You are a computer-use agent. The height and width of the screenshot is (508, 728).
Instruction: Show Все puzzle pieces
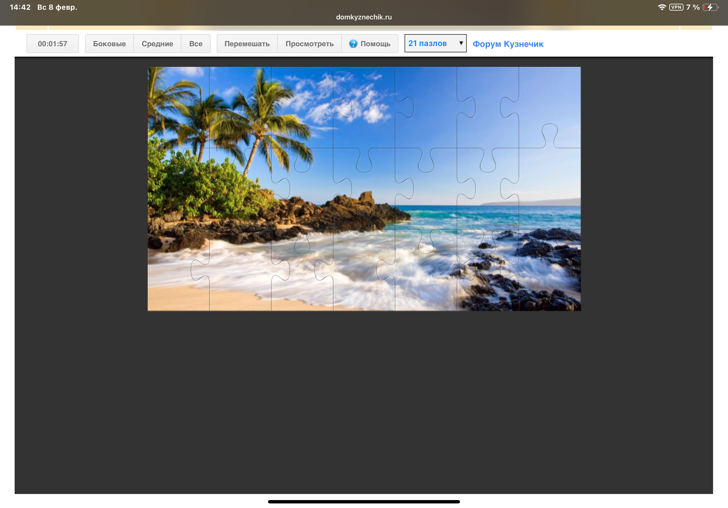click(x=196, y=44)
